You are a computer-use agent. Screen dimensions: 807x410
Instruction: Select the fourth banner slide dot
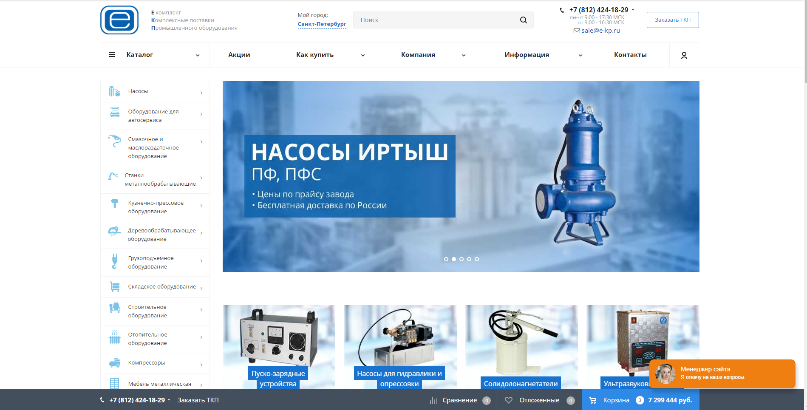point(469,259)
